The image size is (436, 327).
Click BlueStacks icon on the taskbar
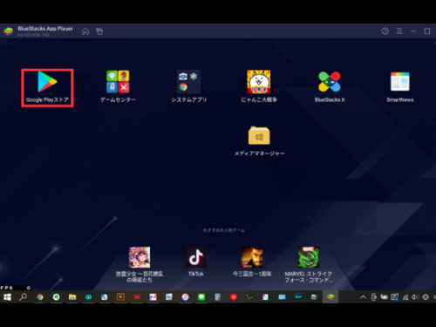tap(330, 297)
